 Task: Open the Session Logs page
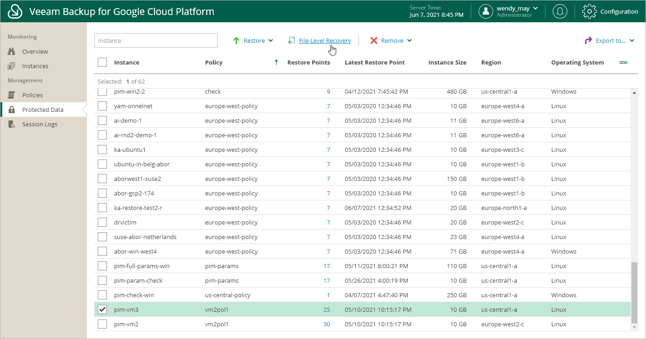click(40, 124)
